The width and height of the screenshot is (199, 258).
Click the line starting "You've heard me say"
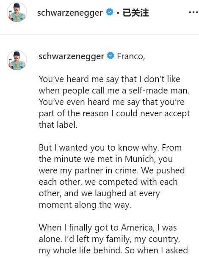(110, 80)
